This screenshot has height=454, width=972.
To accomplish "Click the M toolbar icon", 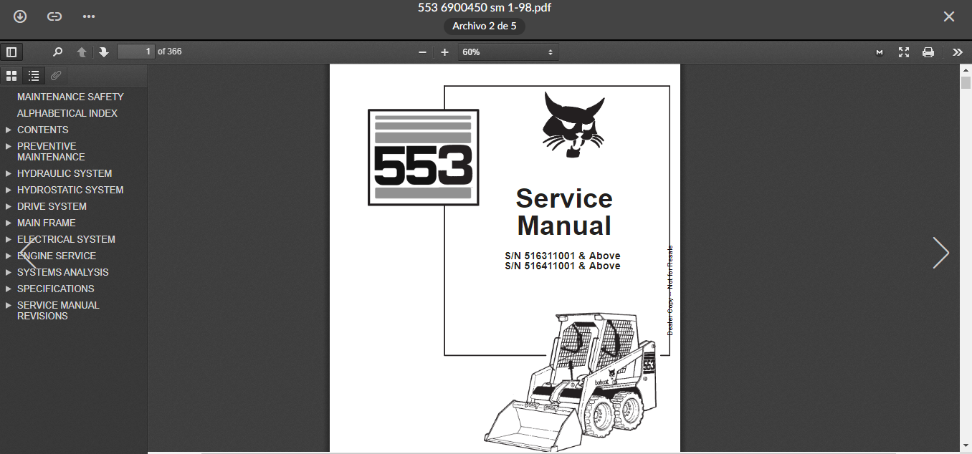I will 880,52.
